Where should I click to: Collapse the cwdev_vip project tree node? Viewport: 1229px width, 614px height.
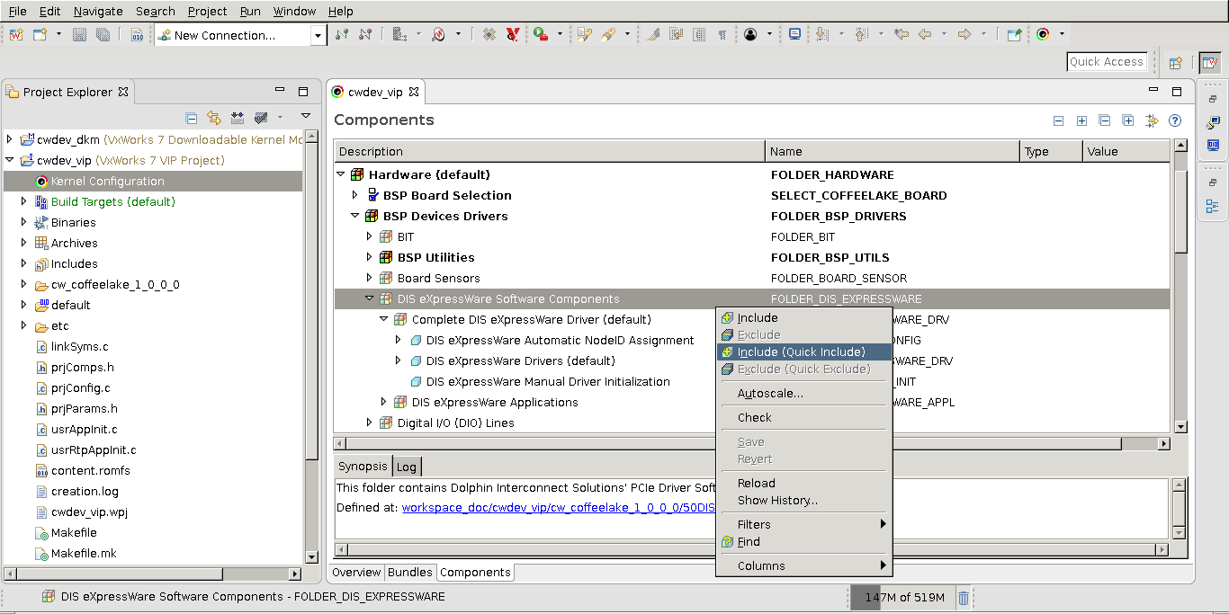coord(10,160)
